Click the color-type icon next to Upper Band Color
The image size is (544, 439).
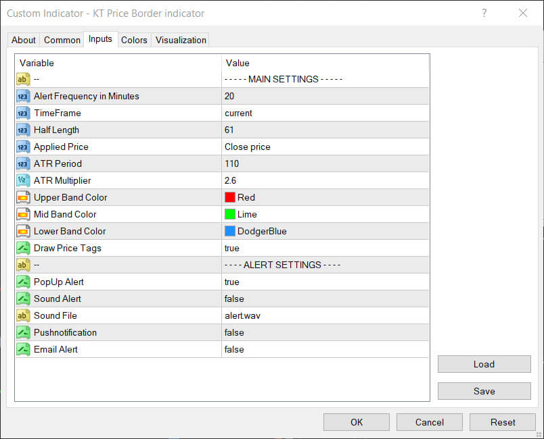click(x=23, y=198)
